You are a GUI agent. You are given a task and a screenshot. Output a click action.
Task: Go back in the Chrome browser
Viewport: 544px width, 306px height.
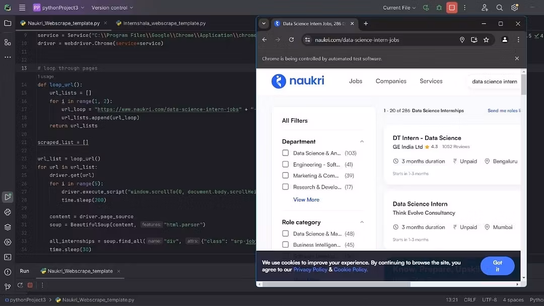(x=265, y=40)
